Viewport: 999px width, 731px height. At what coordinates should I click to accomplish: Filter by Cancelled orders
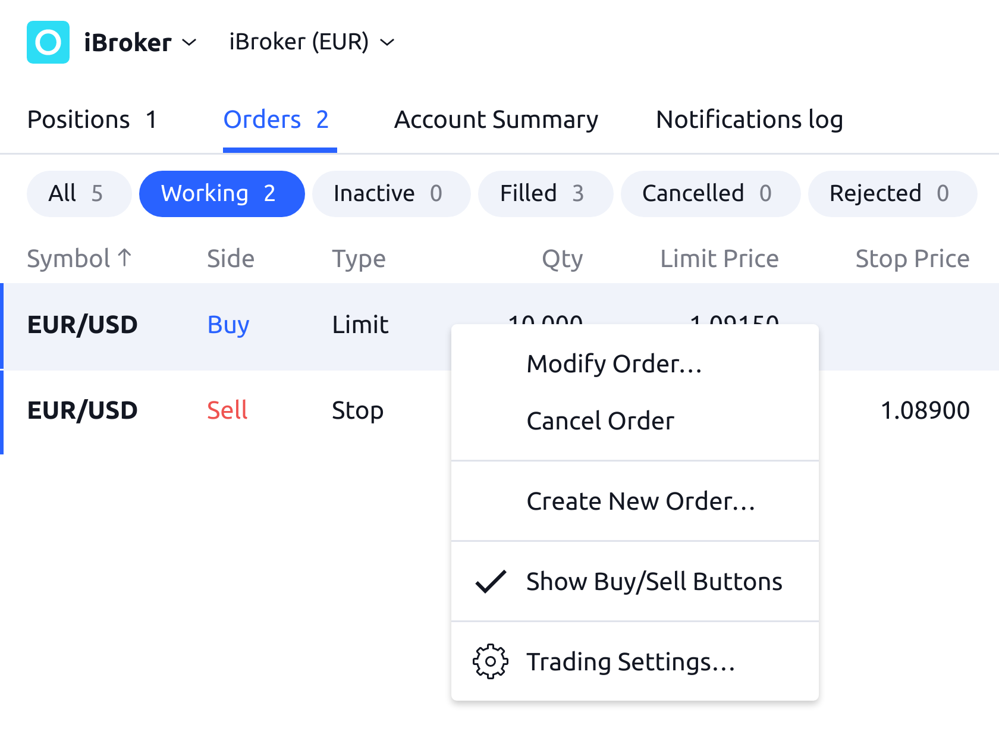707,193
